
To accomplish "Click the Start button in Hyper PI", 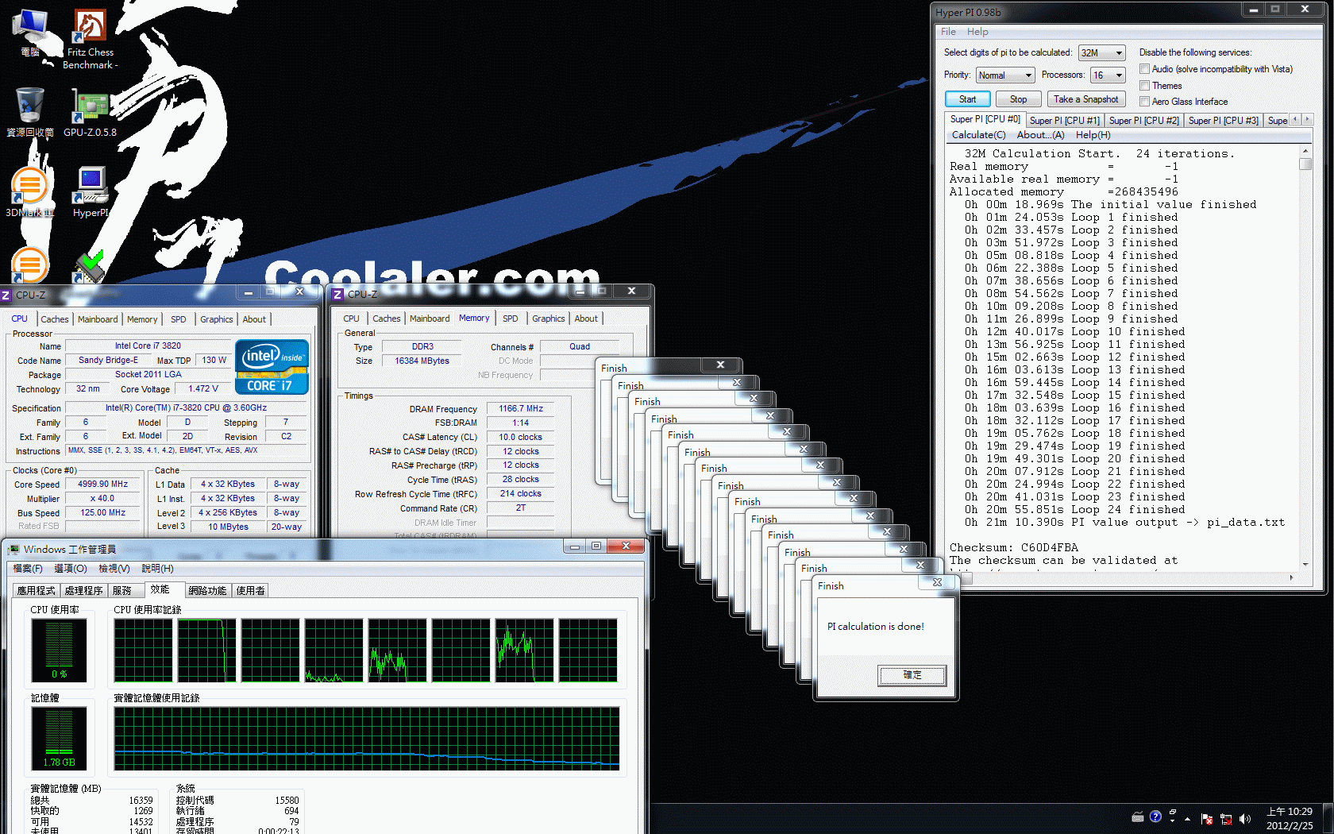I will tap(967, 99).
